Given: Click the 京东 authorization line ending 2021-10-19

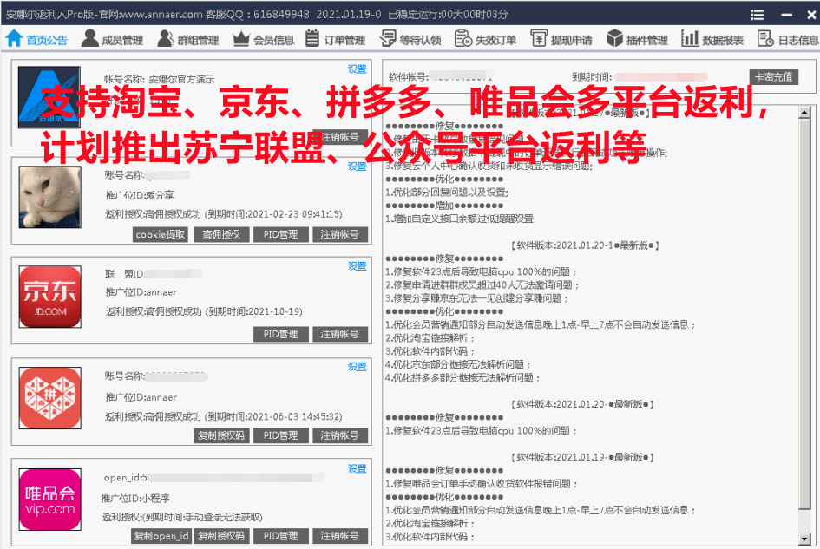Looking at the screenshot, I should (x=204, y=311).
